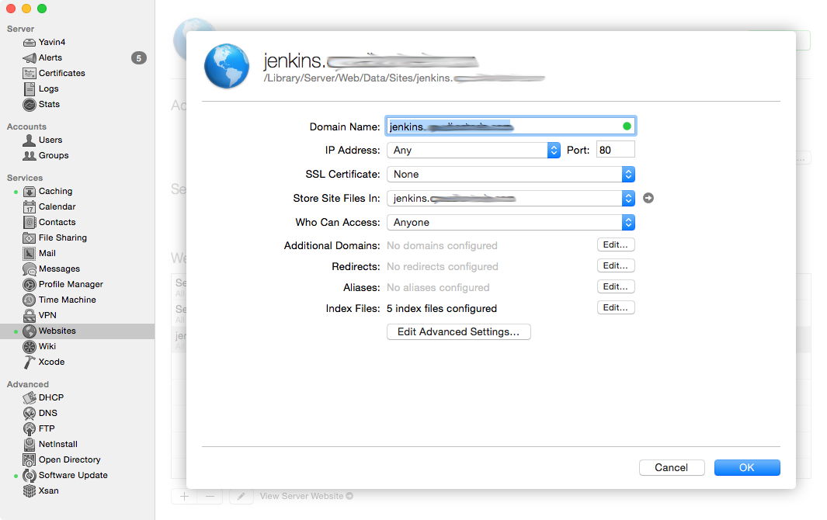Image resolution: width=827 pixels, height=520 pixels.
Task: Open the Wiki service icon
Action: coord(29,346)
